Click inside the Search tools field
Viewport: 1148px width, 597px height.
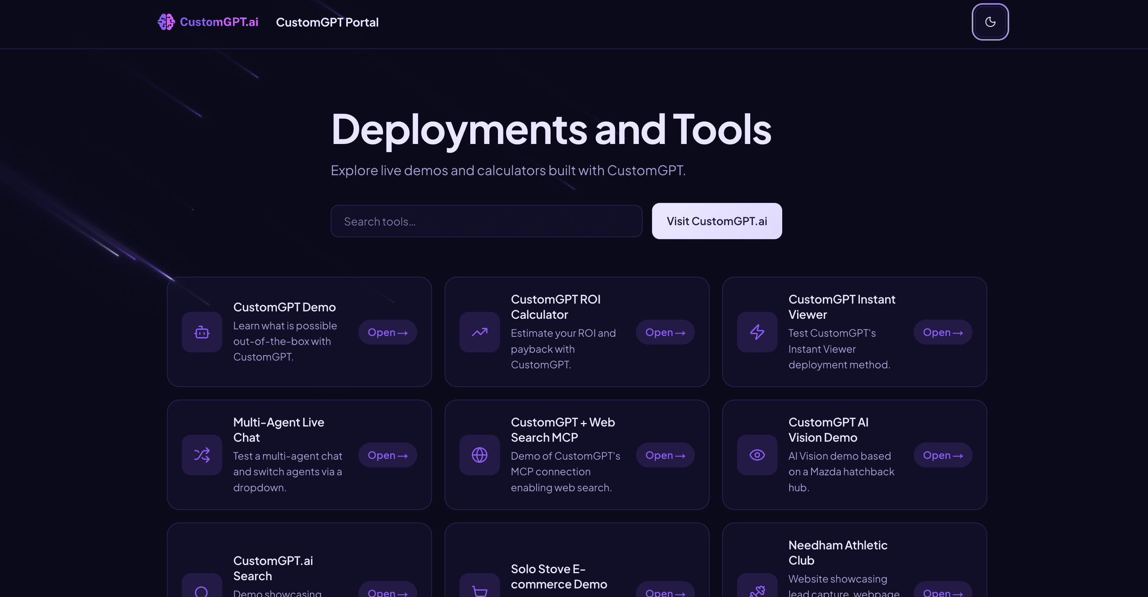(486, 221)
